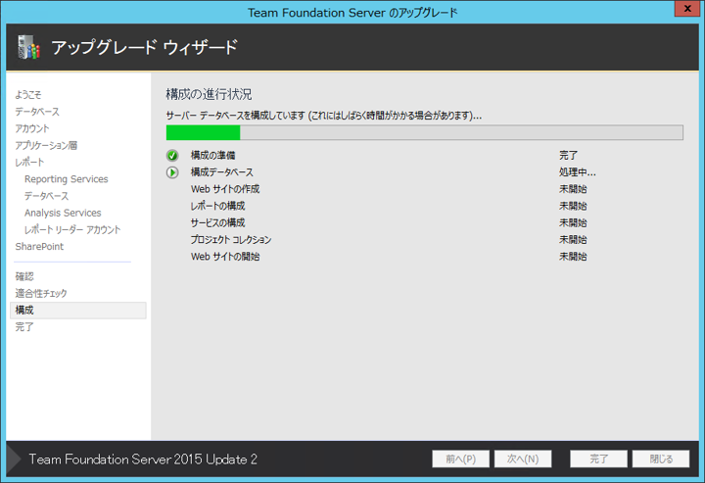Click the 閉じる button

pyautogui.click(x=661, y=459)
